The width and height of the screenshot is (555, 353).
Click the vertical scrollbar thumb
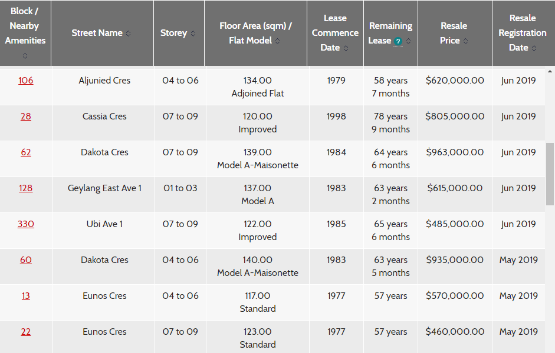[x=550, y=174]
